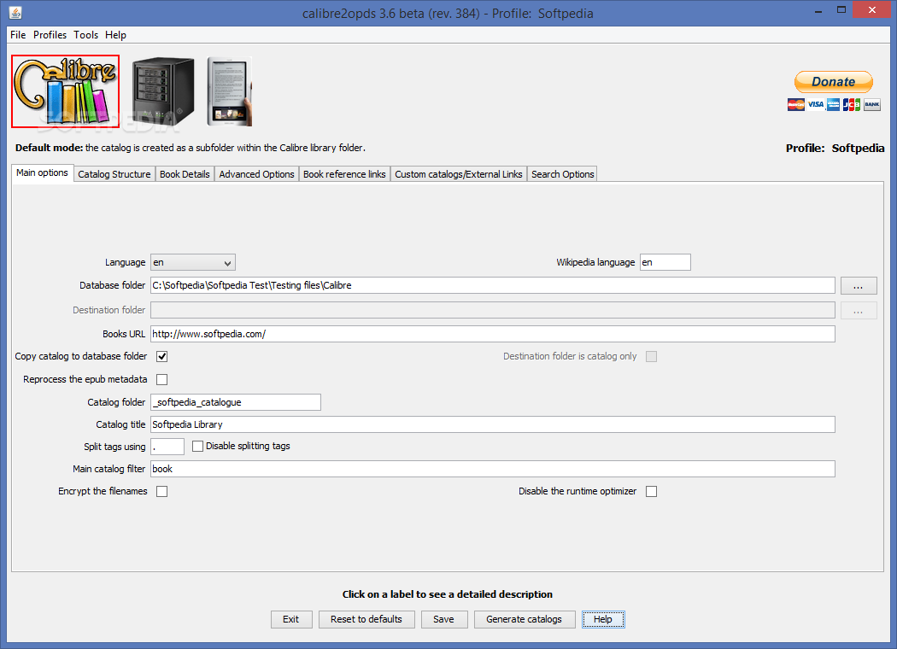Select the NAS server mode icon
Image resolution: width=897 pixels, height=649 pixels.
click(x=163, y=91)
